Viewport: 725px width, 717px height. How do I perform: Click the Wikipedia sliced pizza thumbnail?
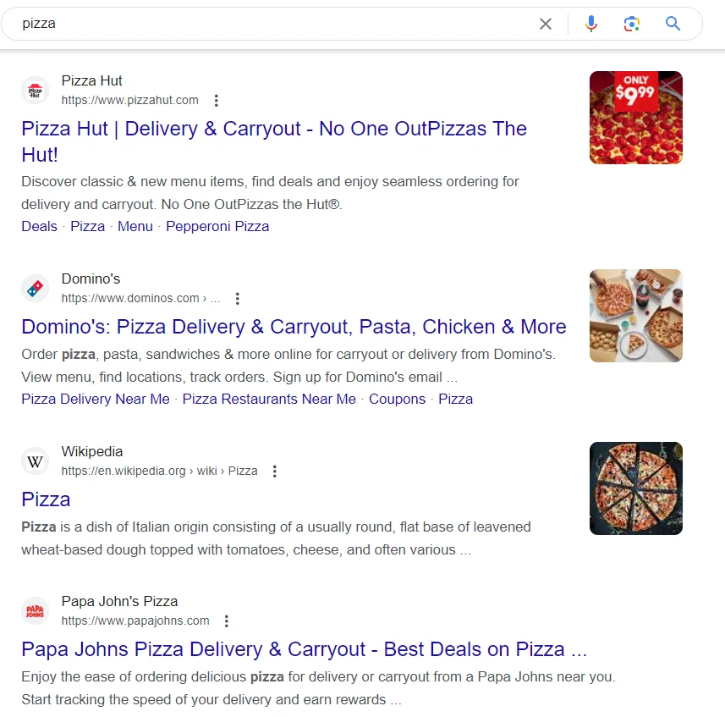click(635, 488)
